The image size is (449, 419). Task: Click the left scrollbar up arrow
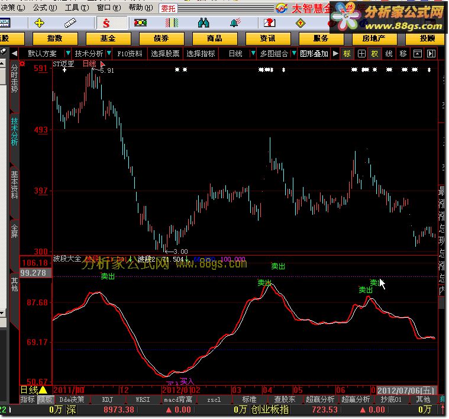(x=2, y=63)
